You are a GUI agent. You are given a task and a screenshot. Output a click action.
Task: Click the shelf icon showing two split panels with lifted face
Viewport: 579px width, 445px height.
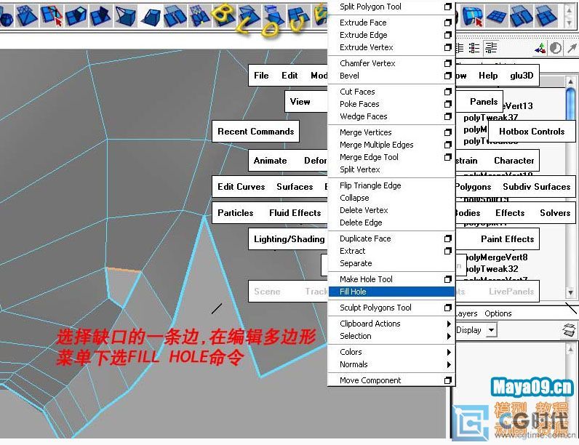pos(175,16)
